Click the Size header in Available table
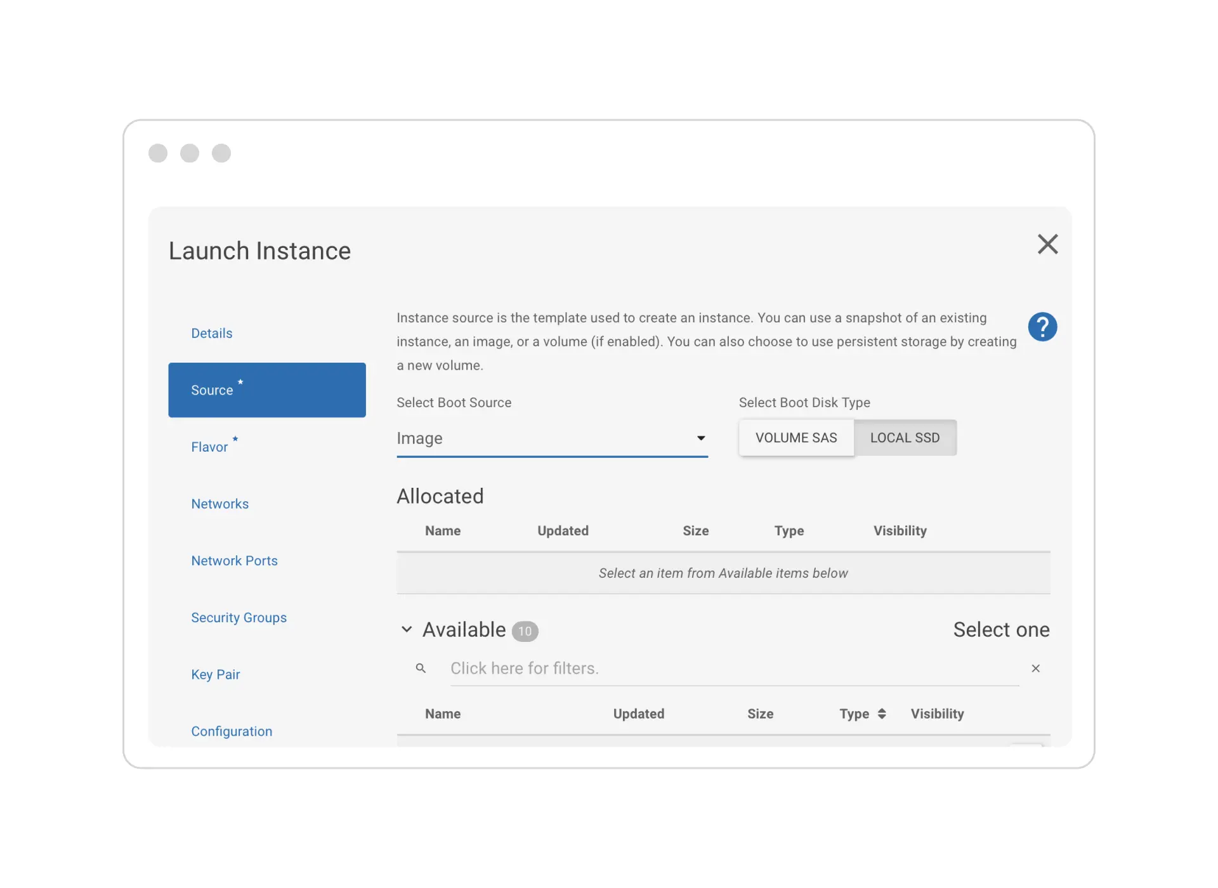Image resolution: width=1218 pixels, height=888 pixels. [x=760, y=714]
